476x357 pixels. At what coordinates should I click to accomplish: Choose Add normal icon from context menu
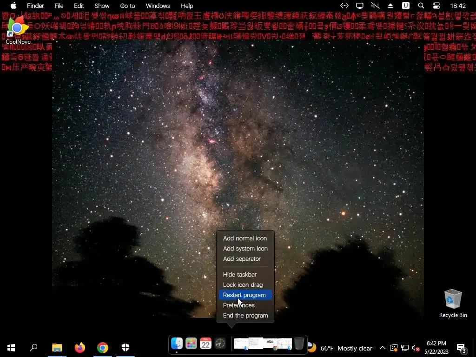tap(245, 238)
